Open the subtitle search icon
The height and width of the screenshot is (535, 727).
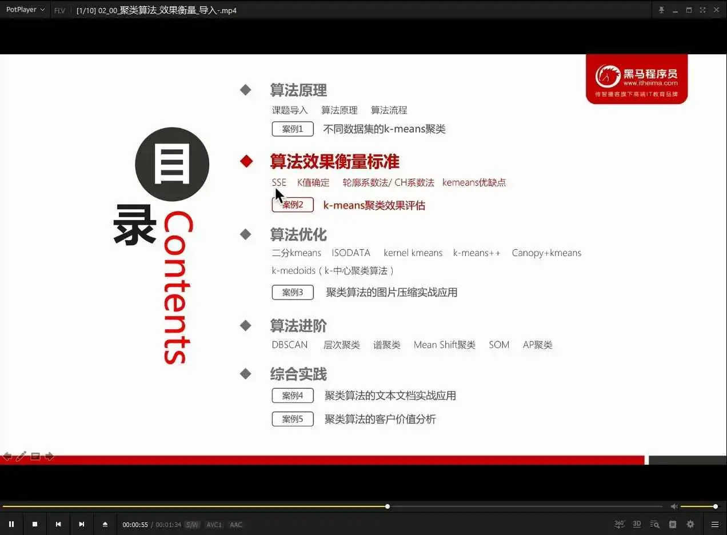[654, 524]
